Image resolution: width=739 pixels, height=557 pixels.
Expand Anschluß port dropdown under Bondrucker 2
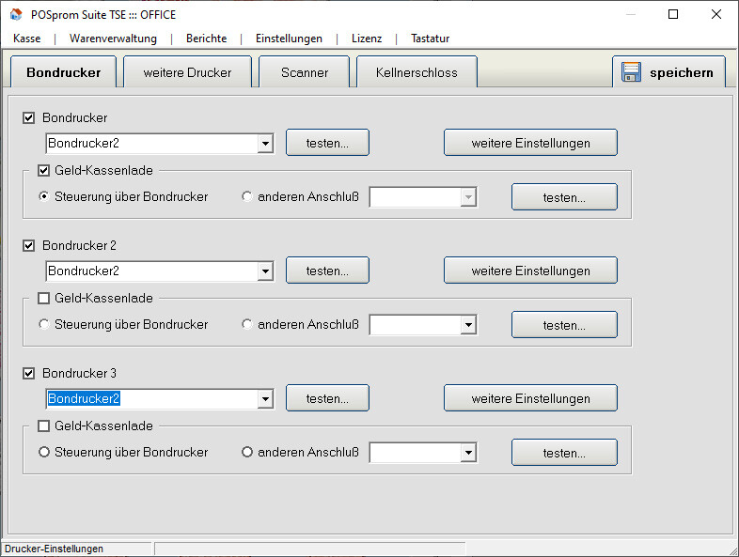[x=468, y=325]
